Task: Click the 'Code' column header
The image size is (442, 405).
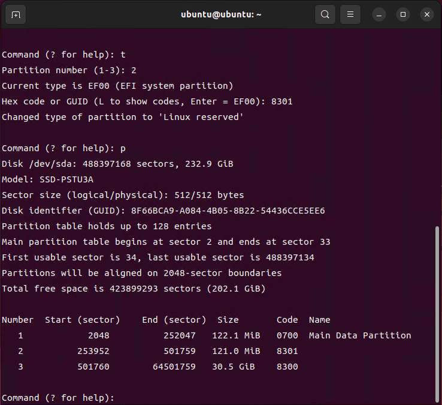Action: [287, 320]
